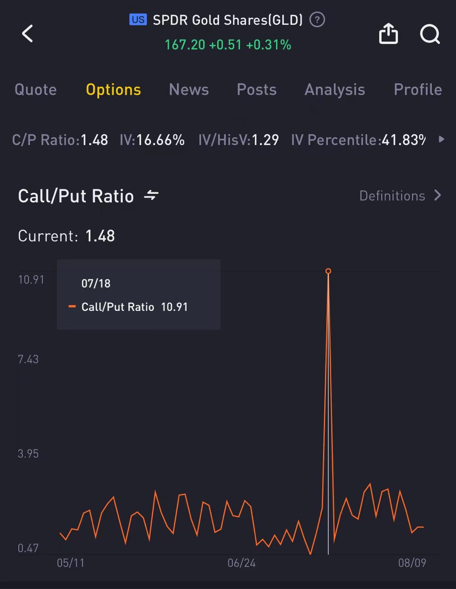Toggle the Call/Put Ratio swap icon
The width and height of the screenshot is (456, 589).
(x=151, y=196)
